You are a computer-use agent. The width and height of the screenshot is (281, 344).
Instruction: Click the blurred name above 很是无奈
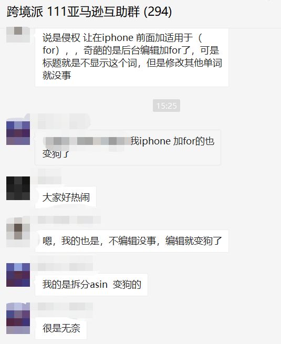(x=65, y=307)
